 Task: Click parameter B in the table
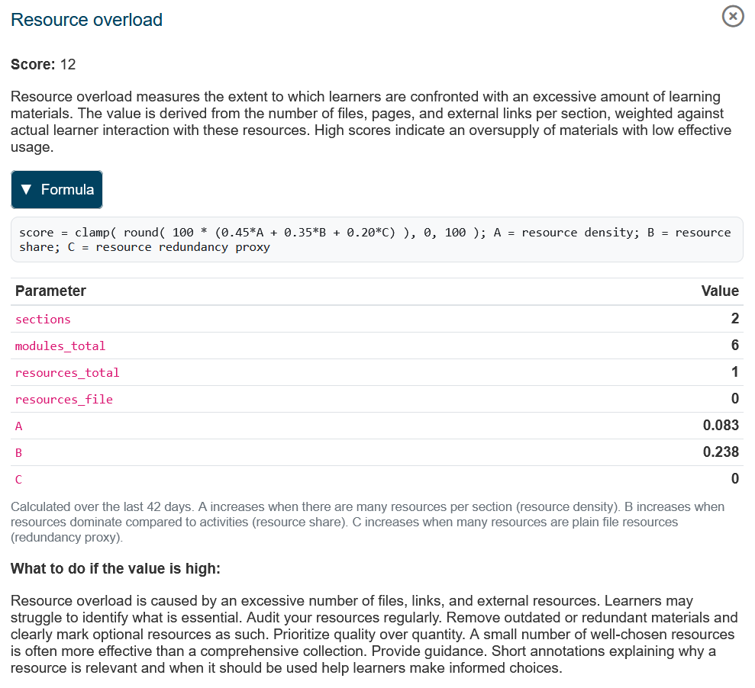19,453
